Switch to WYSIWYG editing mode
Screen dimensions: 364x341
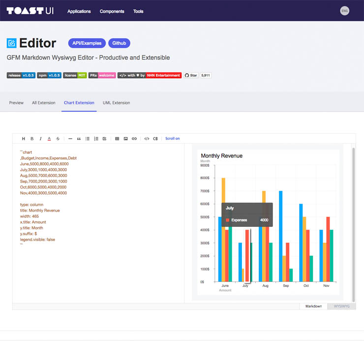(341, 306)
